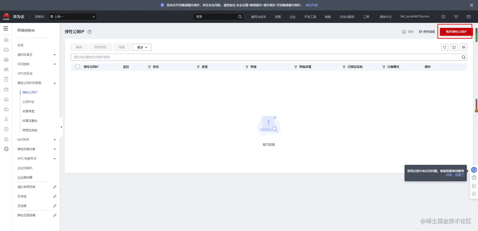Screen dimensions: 478x231
Task: Click the red 购买弹性公网IP button
Action: click(x=455, y=32)
